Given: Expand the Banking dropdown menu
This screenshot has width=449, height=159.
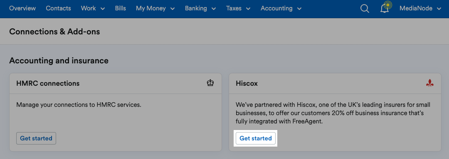Looking at the screenshot, I should [200, 8].
